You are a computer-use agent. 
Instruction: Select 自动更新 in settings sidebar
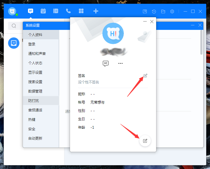pyautogui.click(x=41, y=138)
